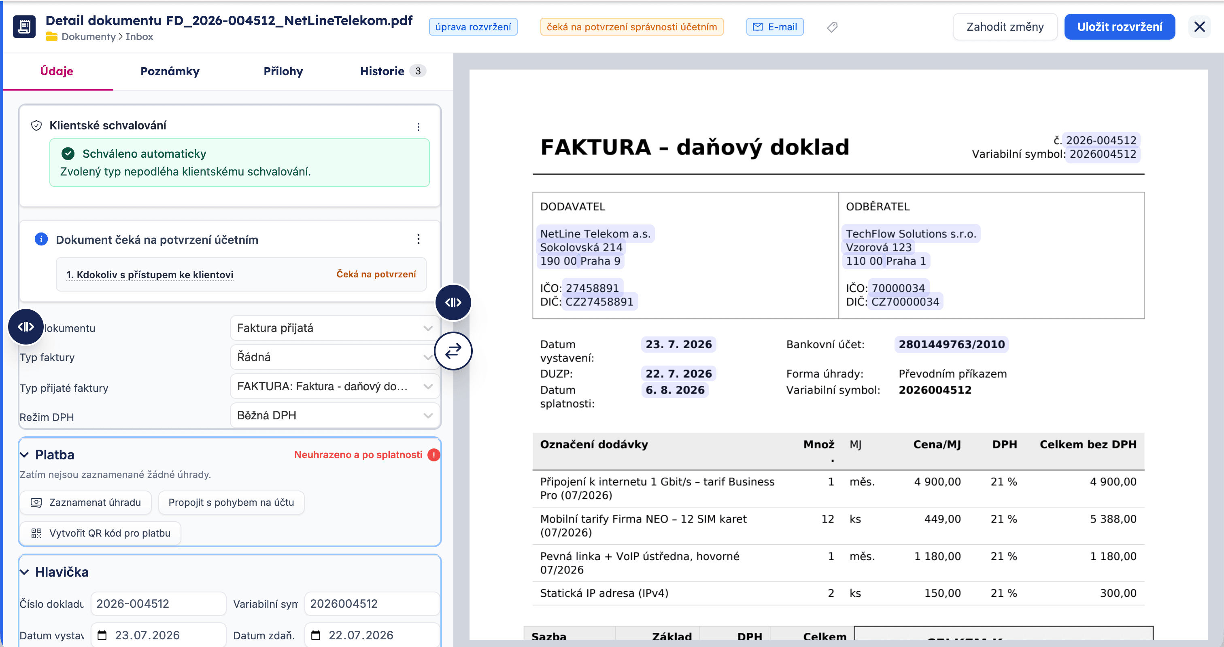Screen dimensions: 1224x647
Task: Open Typ přijaté faktury dropdown
Action: [x=334, y=387]
